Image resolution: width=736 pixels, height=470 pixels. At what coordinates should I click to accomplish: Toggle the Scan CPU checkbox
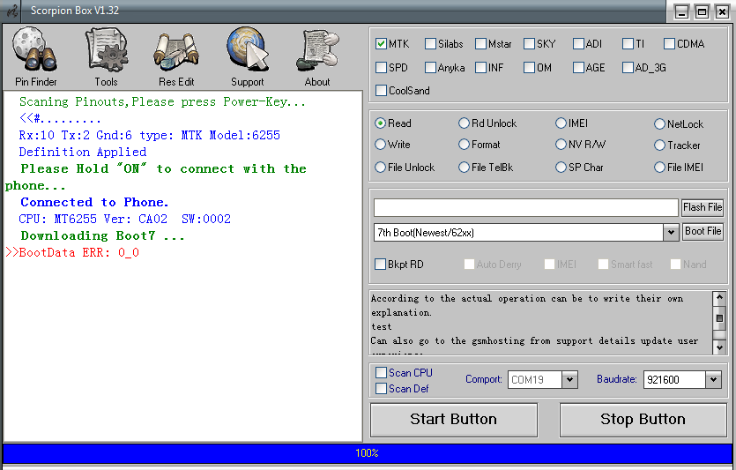click(381, 373)
